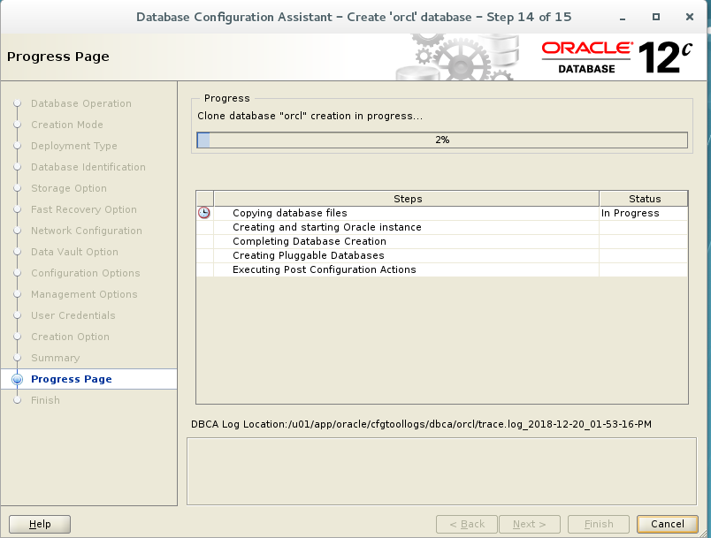Screen dimensions: 711x538
Task: Click the 2% progress bar
Action: (442, 140)
